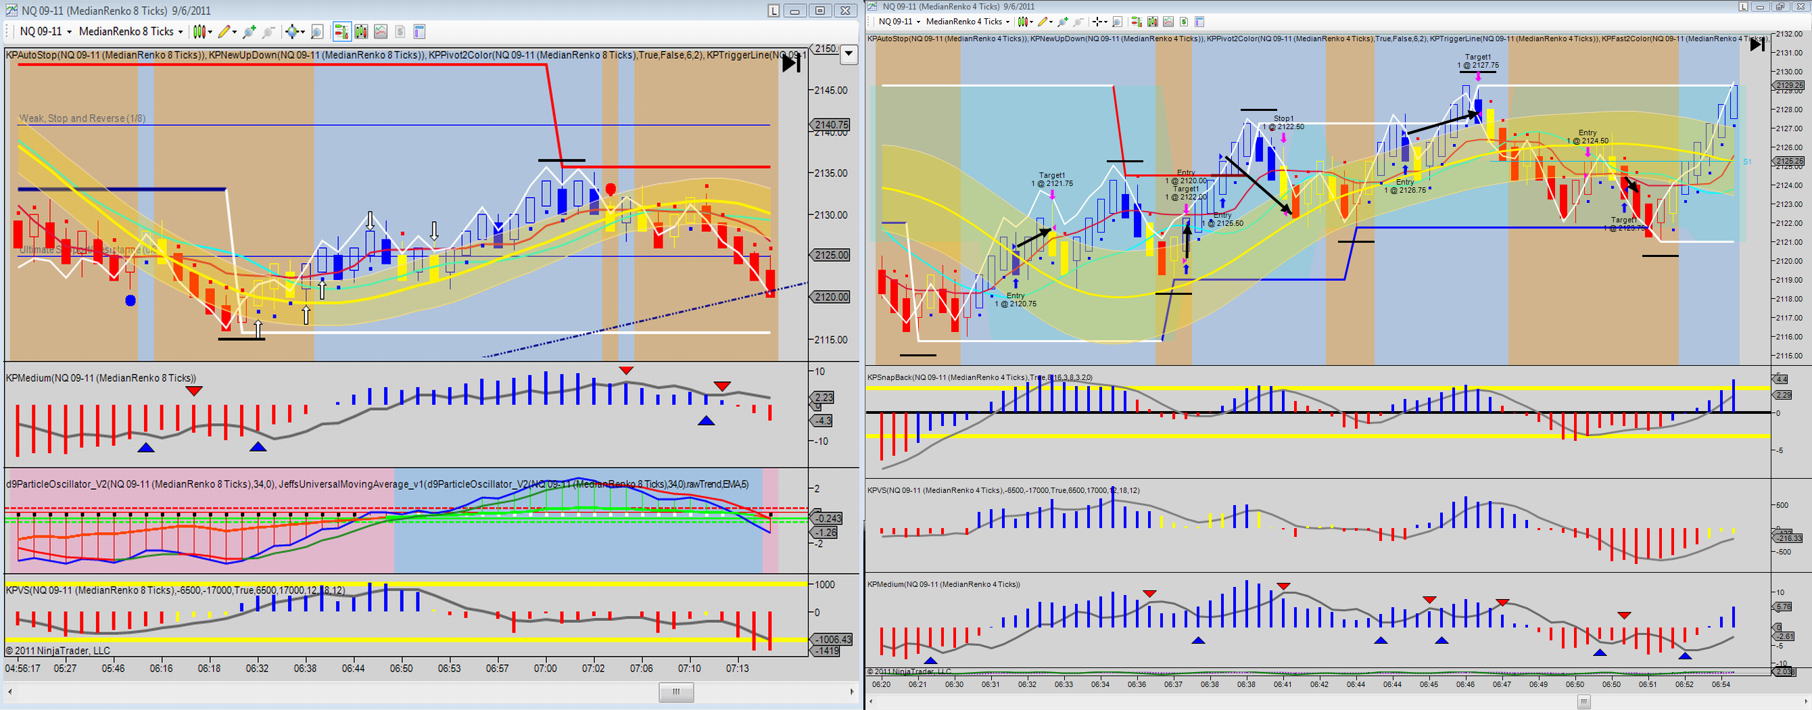Open the MedianRenko 8 Ticks interval dropdown
The image size is (1812, 710).
[131, 32]
